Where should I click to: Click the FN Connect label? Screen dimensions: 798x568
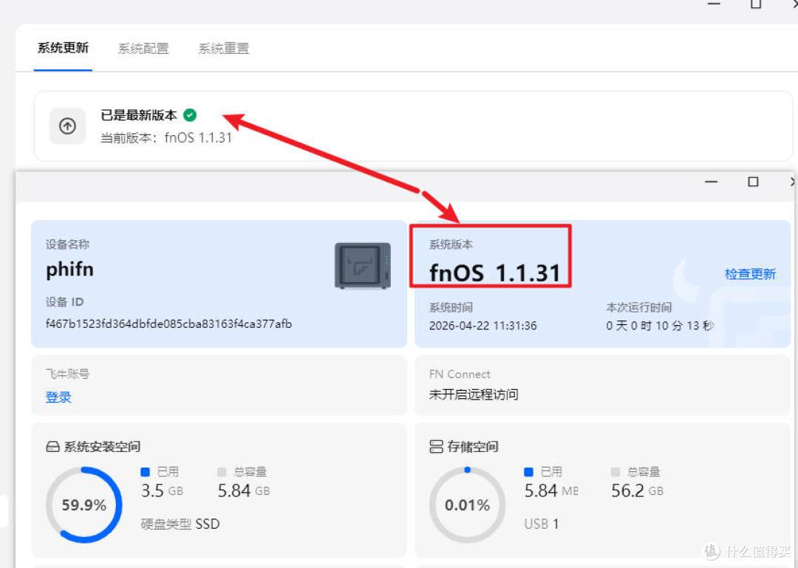point(460,374)
